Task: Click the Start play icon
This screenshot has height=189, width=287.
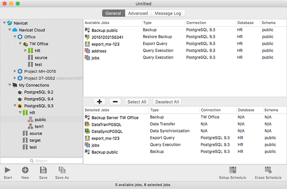Action: [7, 170]
